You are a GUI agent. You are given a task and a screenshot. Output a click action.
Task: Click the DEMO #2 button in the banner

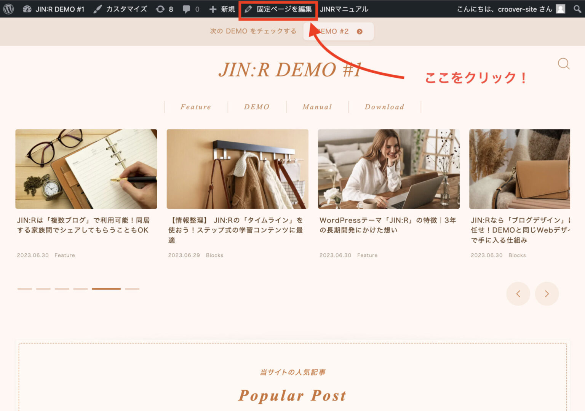pyautogui.click(x=337, y=31)
